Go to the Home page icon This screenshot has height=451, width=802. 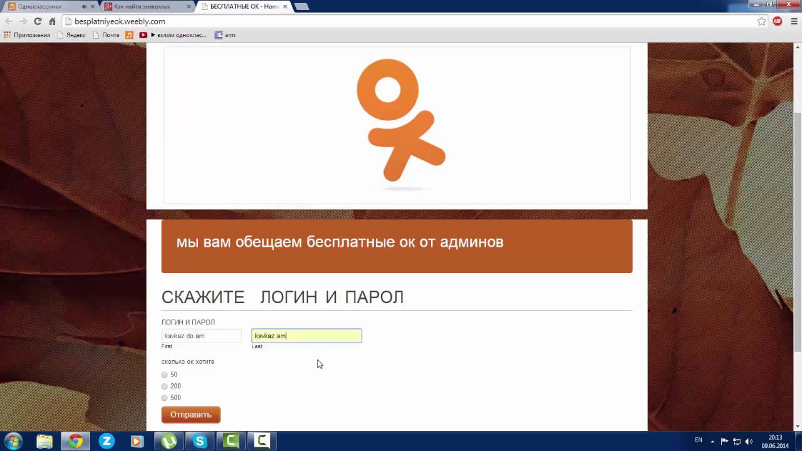click(x=53, y=21)
